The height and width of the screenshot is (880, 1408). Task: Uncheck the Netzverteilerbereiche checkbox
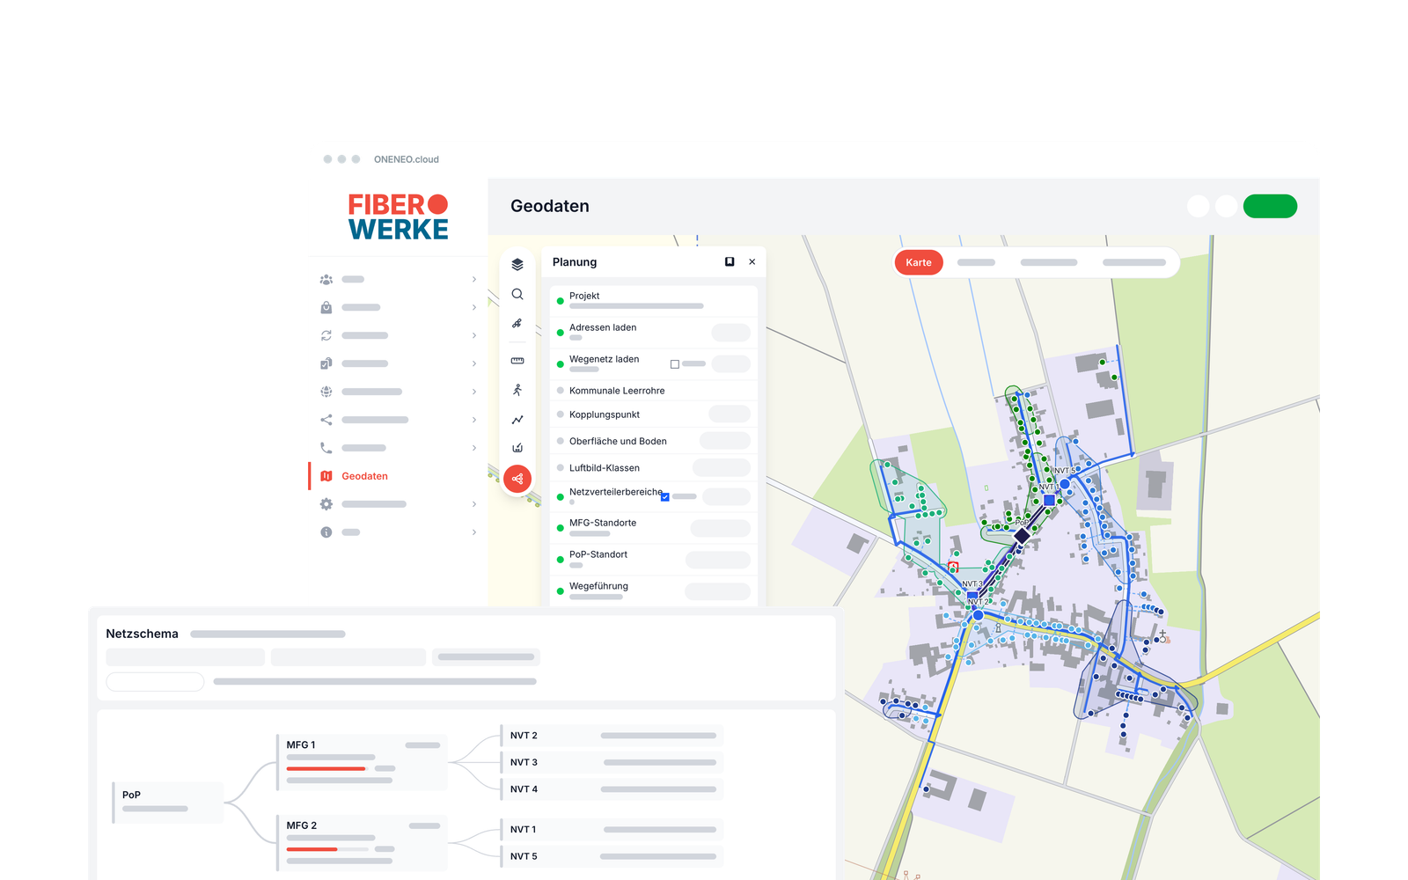click(x=665, y=497)
